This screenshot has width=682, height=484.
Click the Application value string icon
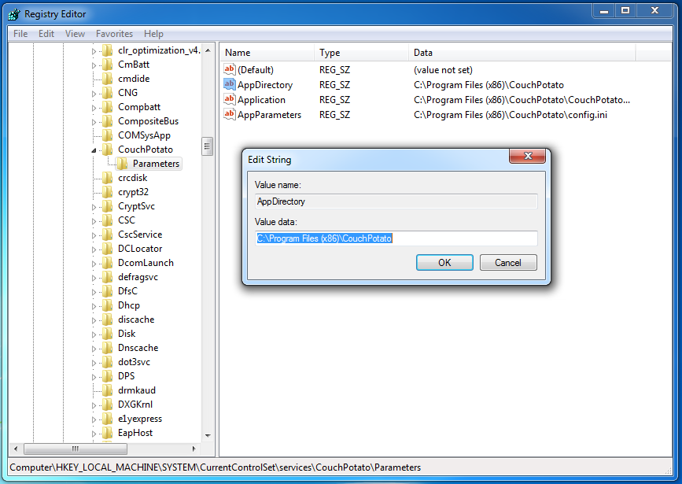click(230, 99)
